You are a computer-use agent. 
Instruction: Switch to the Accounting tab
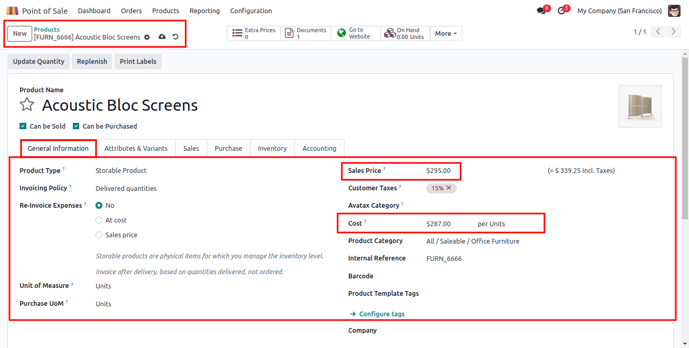coord(319,148)
